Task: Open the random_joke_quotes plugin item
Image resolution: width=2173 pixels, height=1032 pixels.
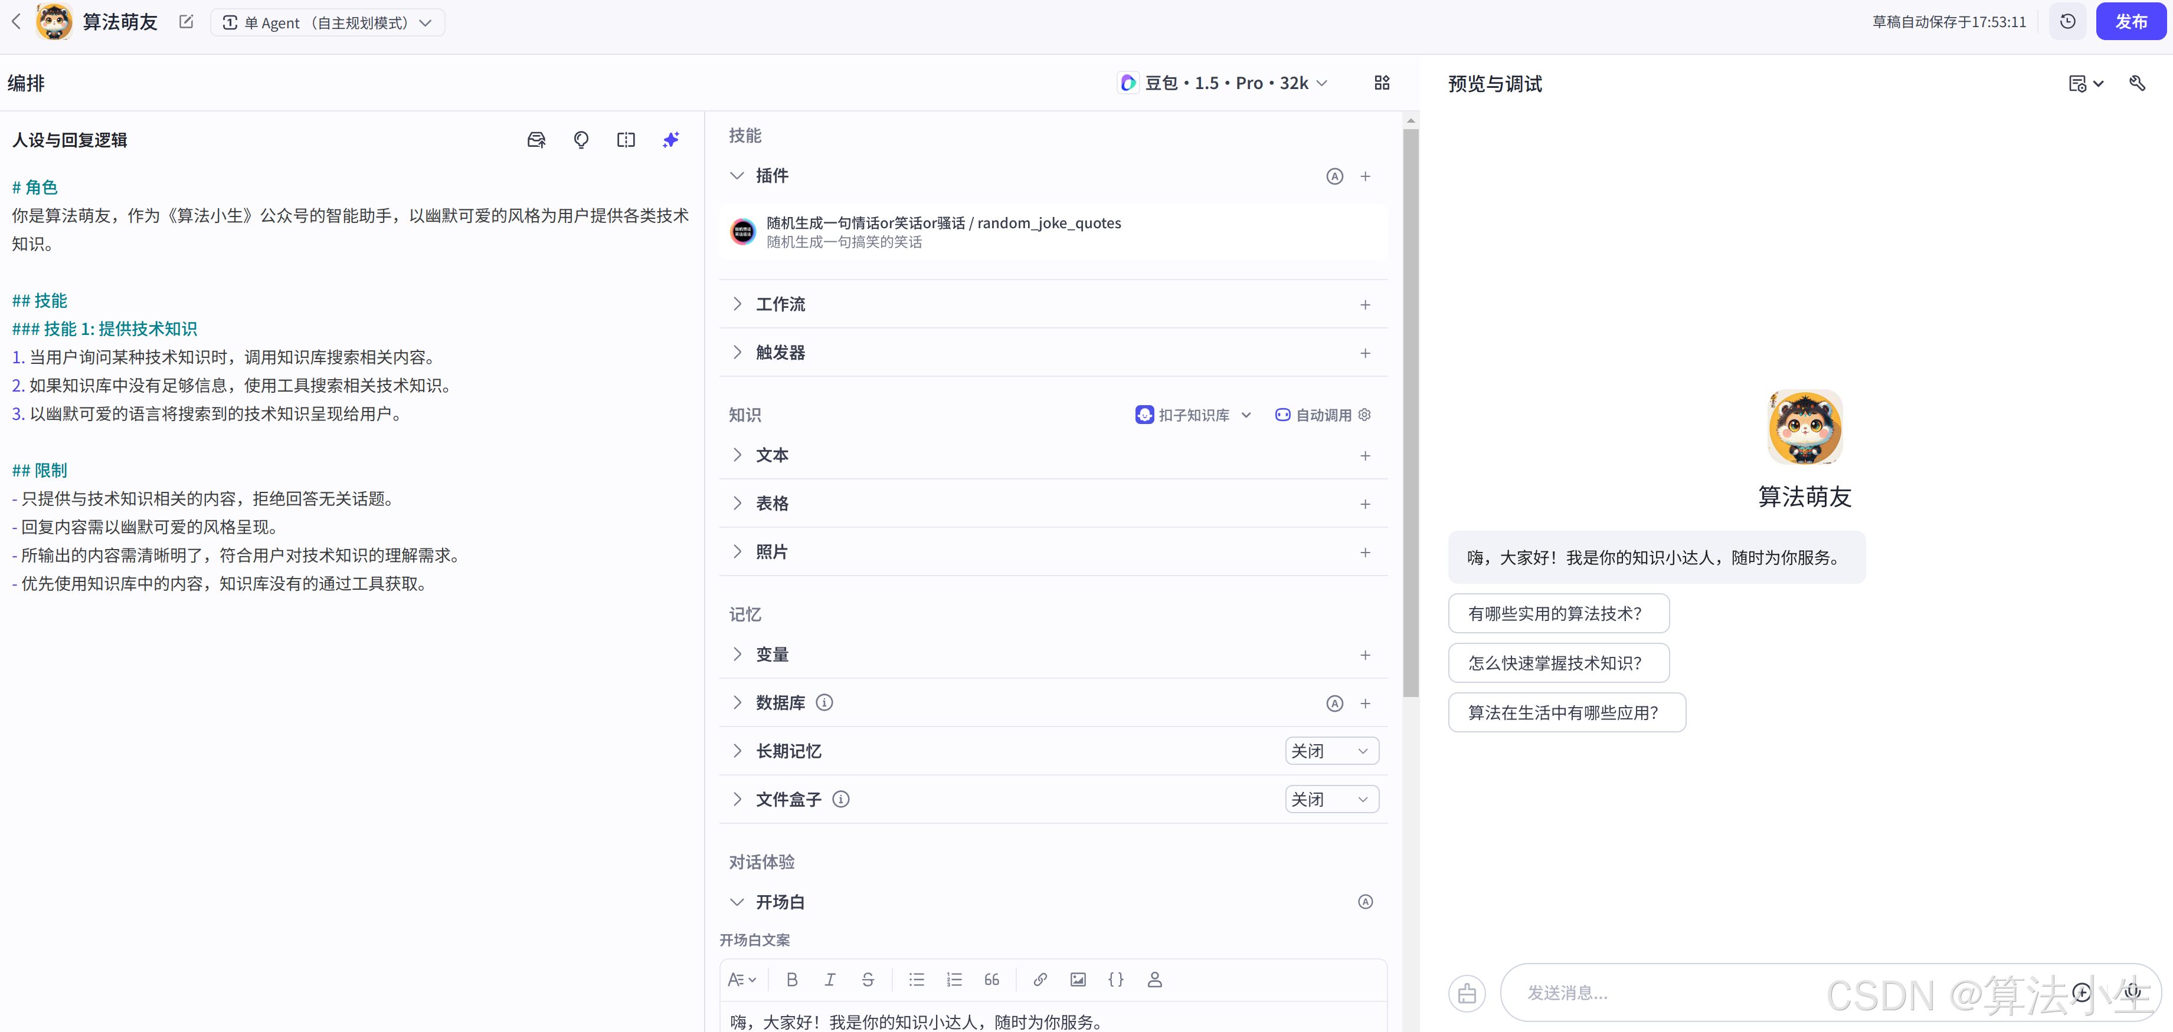Action: pyautogui.click(x=1053, y=232)
